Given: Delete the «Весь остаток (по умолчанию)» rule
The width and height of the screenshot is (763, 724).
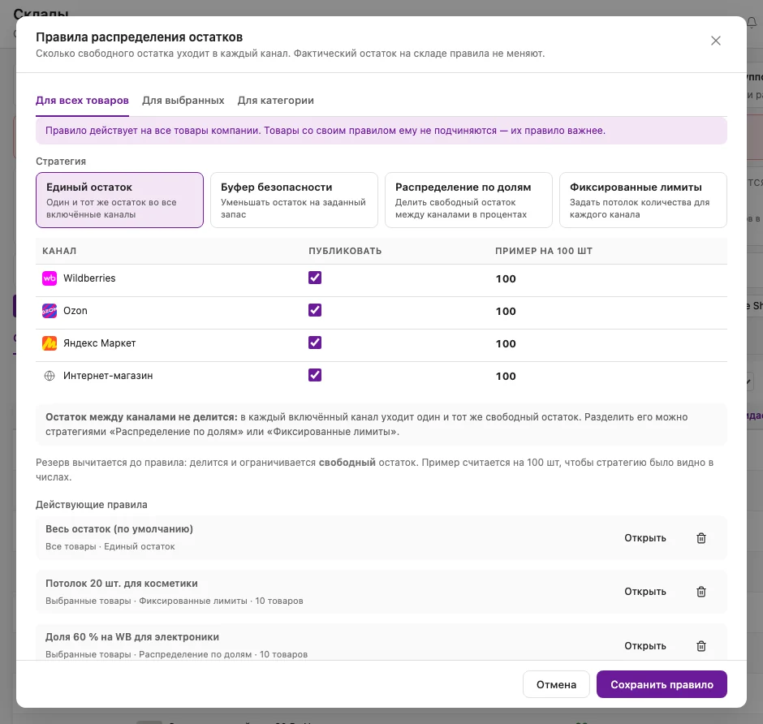Looking at the screenshot, I should click(701, 538).
